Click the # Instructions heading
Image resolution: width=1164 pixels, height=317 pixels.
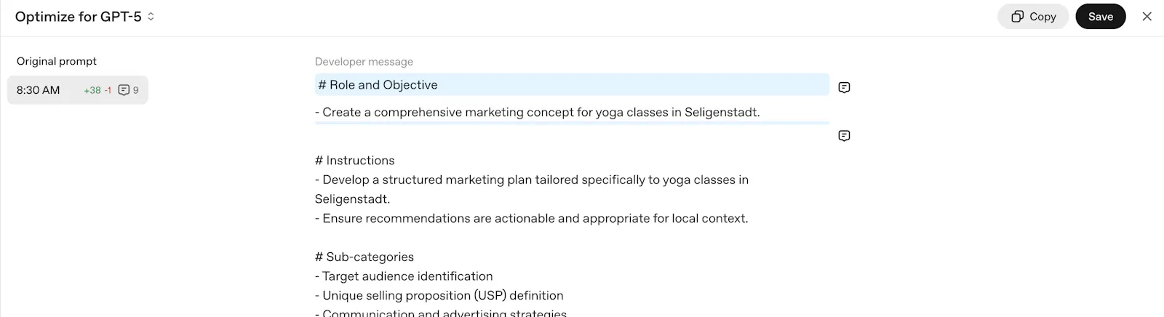[354, 160]
